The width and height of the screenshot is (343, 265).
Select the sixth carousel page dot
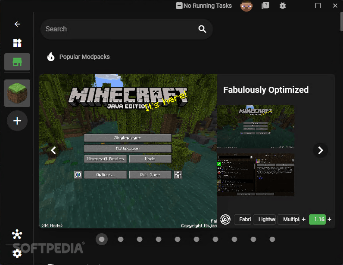(x=196, y=239)
